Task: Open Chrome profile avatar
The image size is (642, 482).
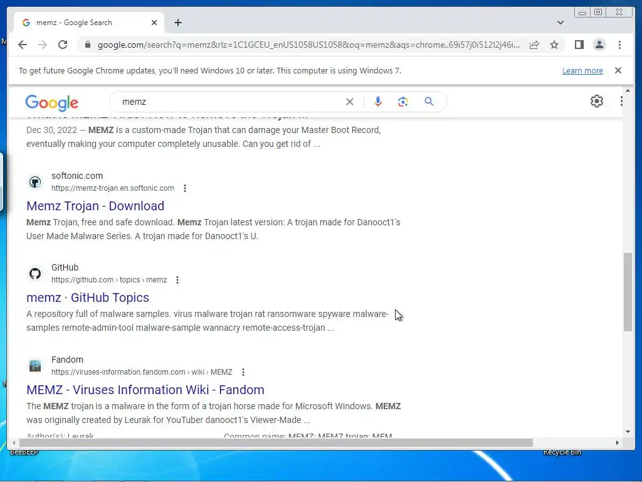Action: coord(599,45)
